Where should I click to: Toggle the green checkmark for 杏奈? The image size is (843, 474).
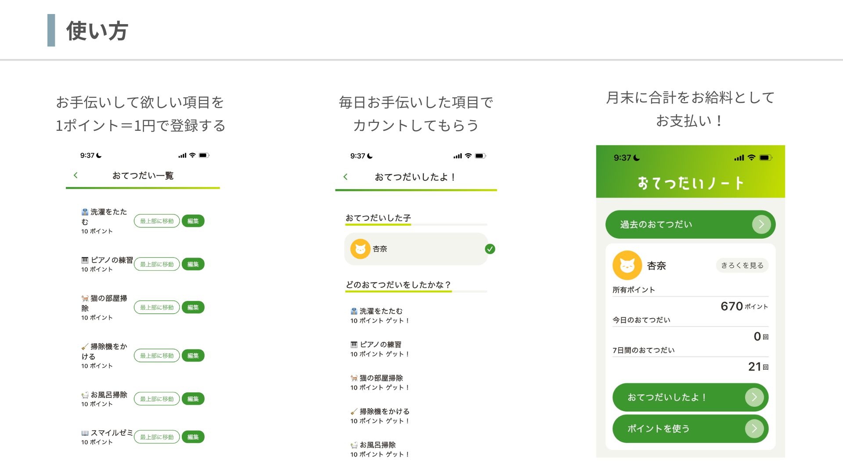point(490,249)
